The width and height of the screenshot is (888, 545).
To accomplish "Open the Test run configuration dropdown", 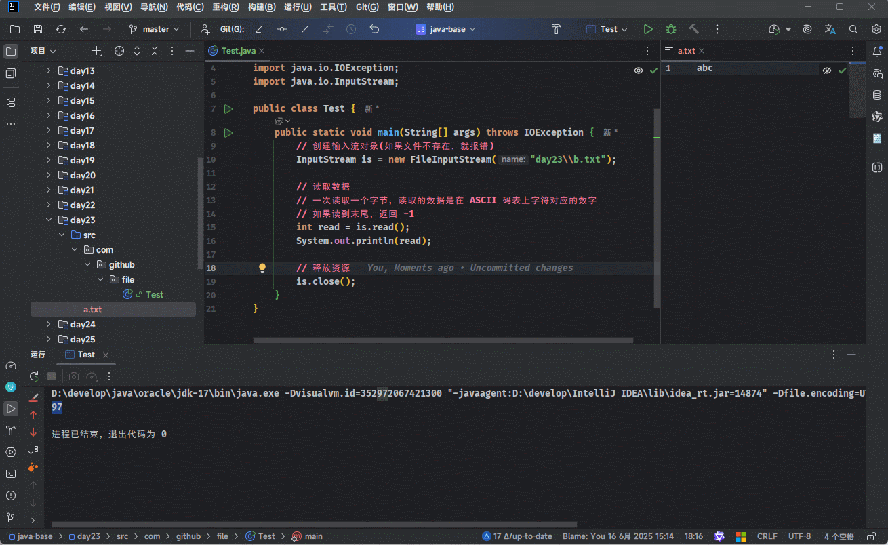I will tap(607, 29).
